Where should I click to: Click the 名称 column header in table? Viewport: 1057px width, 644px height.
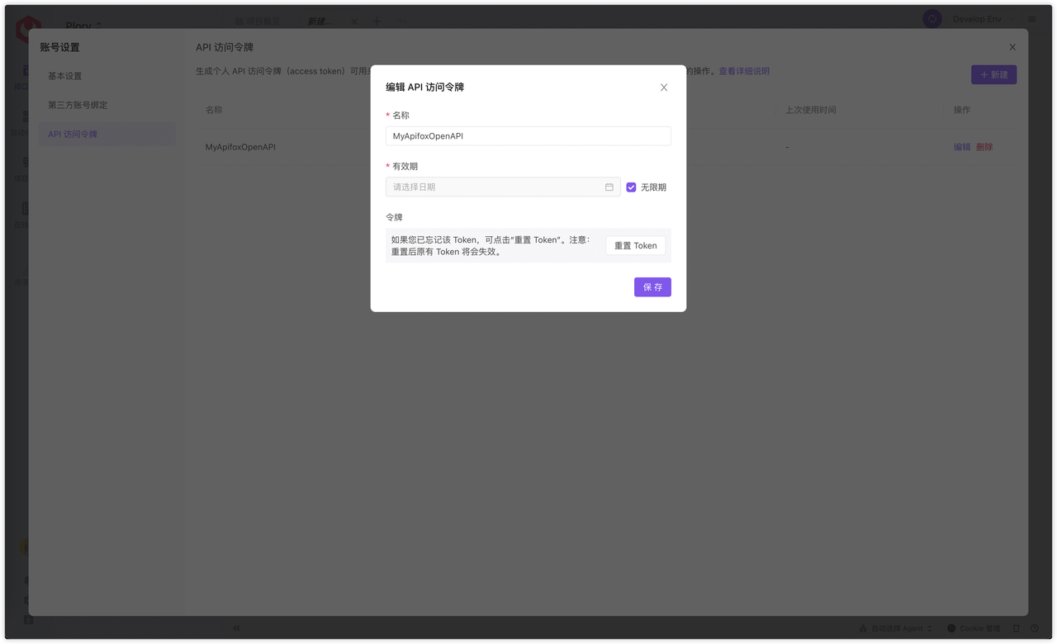click(x=214, y=110)
